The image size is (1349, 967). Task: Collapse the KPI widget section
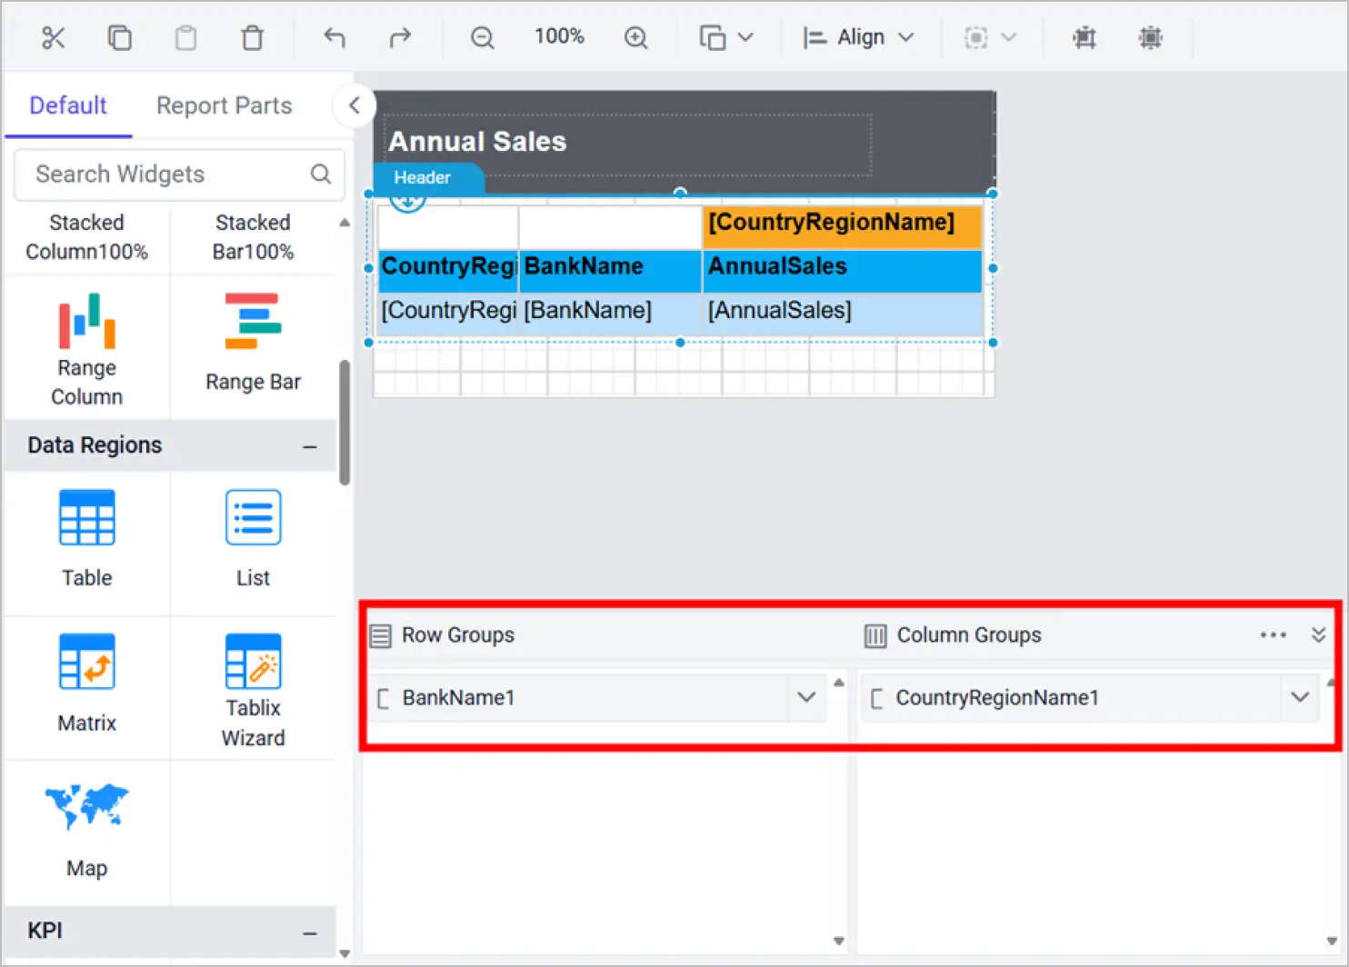point(310,932)
